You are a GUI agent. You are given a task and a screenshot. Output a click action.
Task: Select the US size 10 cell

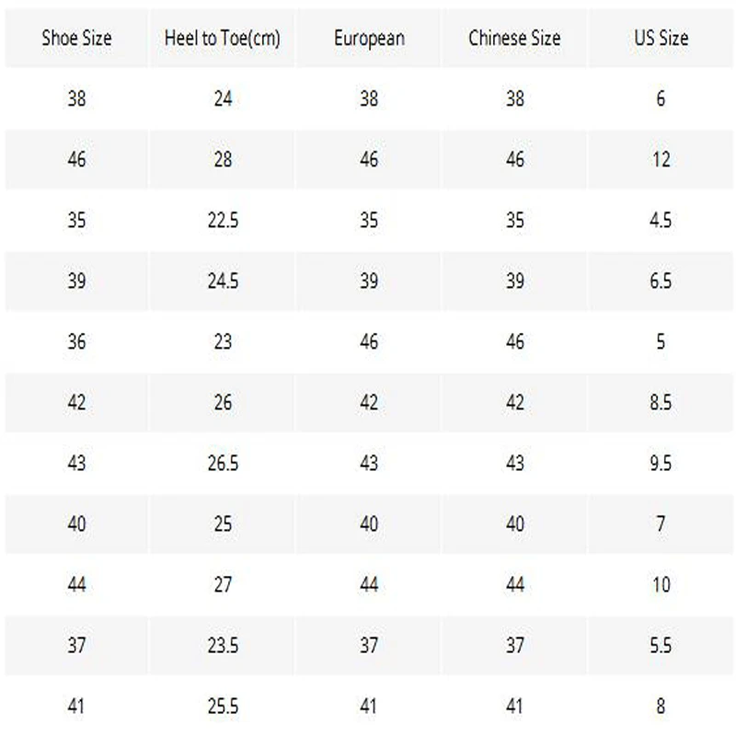point(661,585)
